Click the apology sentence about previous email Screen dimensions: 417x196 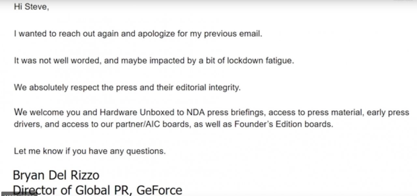pyautogui.click(x=138, y=34)
